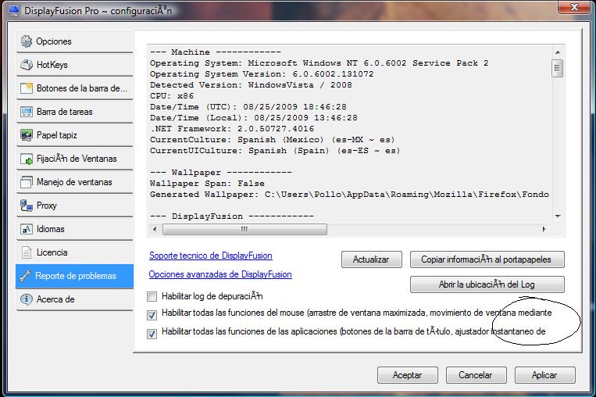Viewport: 596px width, 397px height.
Task: Click the Idiomas language icon
Action: [x=26, y=229]
